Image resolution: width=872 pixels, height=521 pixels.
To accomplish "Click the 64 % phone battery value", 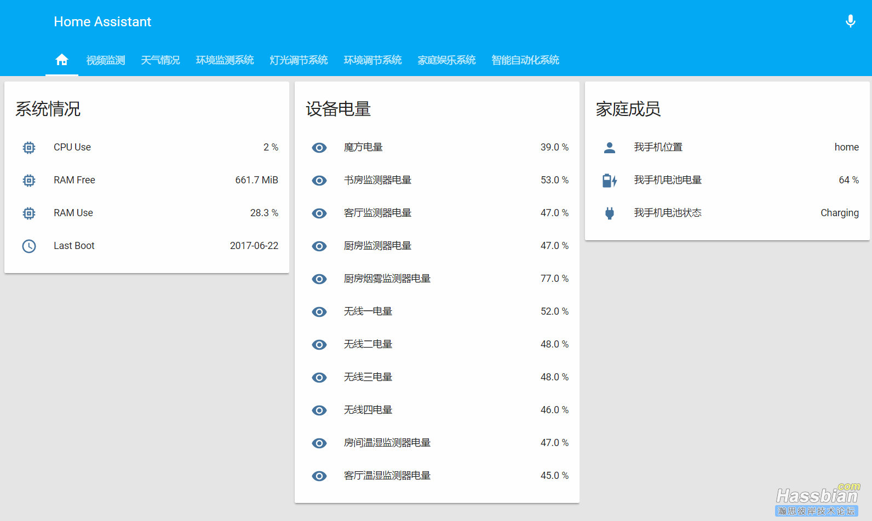I will [x=848, y=180].
